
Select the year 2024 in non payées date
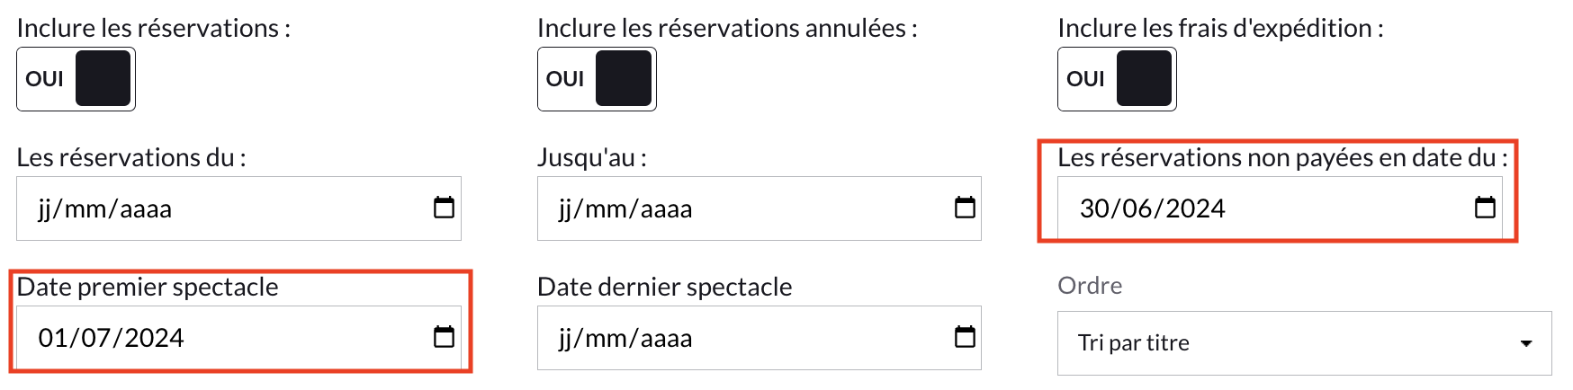pyautogui.click(x=1195, y=208)
